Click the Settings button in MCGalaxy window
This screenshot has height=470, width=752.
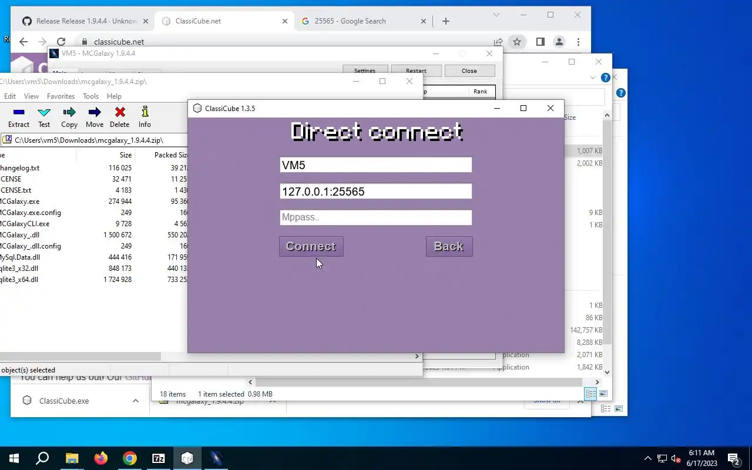point(364,70)
